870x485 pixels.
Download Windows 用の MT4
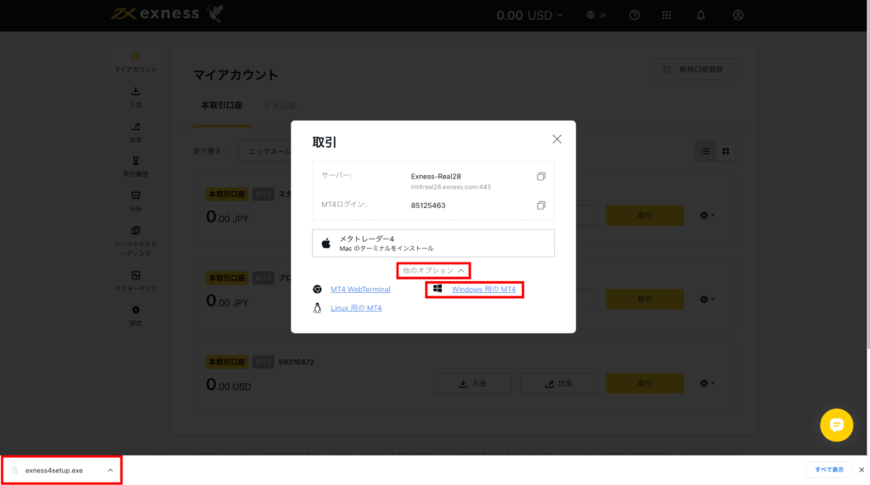tap(483, 289)
